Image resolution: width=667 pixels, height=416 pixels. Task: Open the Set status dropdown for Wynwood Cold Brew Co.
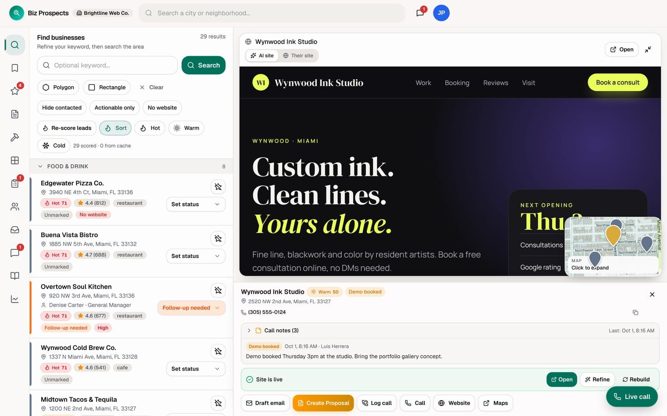coord(196,369)
